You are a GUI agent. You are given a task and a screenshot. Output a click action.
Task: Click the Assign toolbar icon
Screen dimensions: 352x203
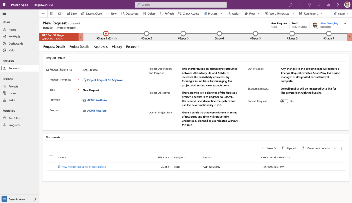(229, 13)
